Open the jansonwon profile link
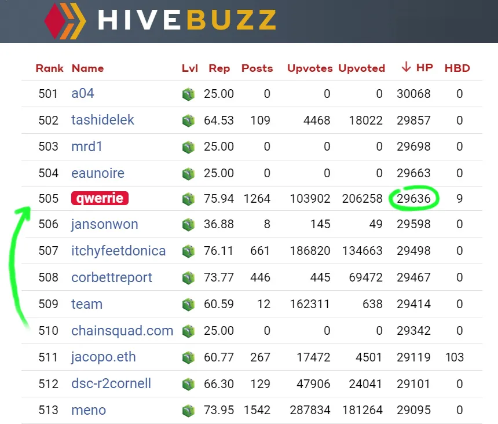 tap(104, 225)
